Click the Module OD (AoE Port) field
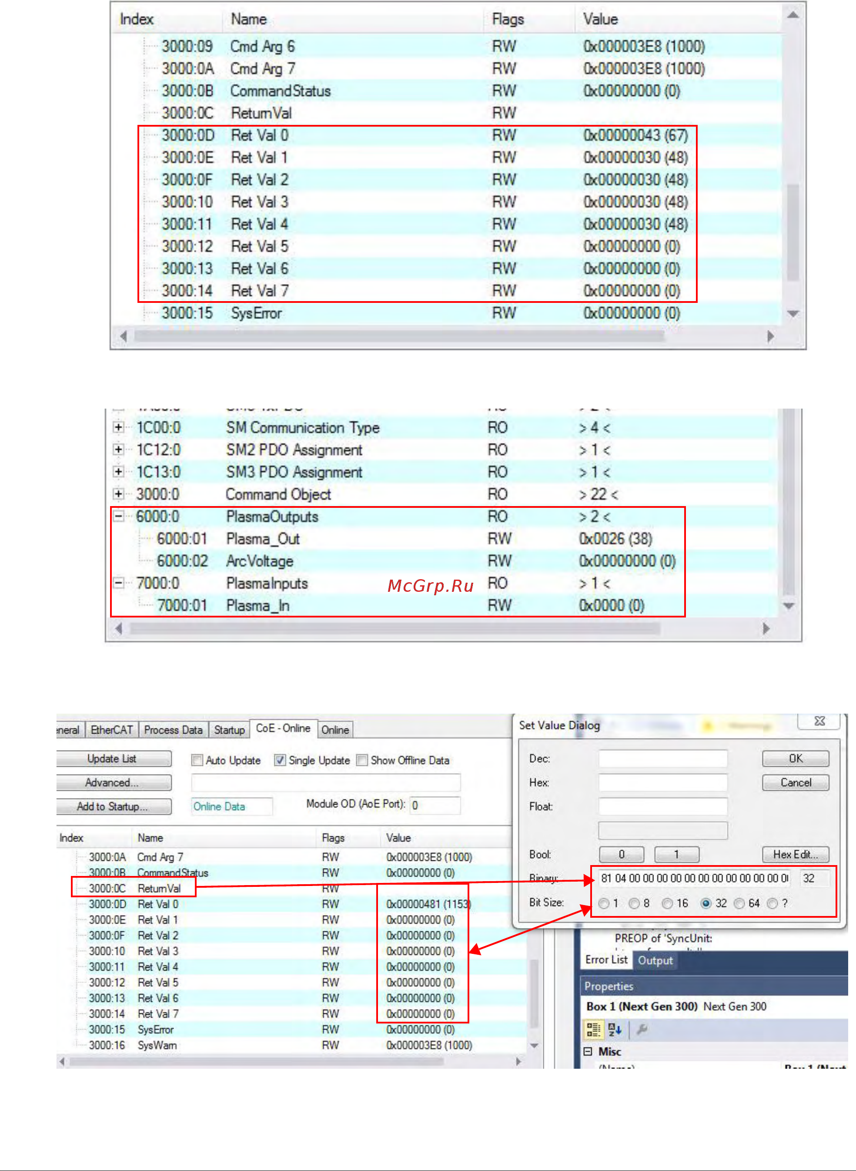The image size is (856, 1171). coord(435,805)
